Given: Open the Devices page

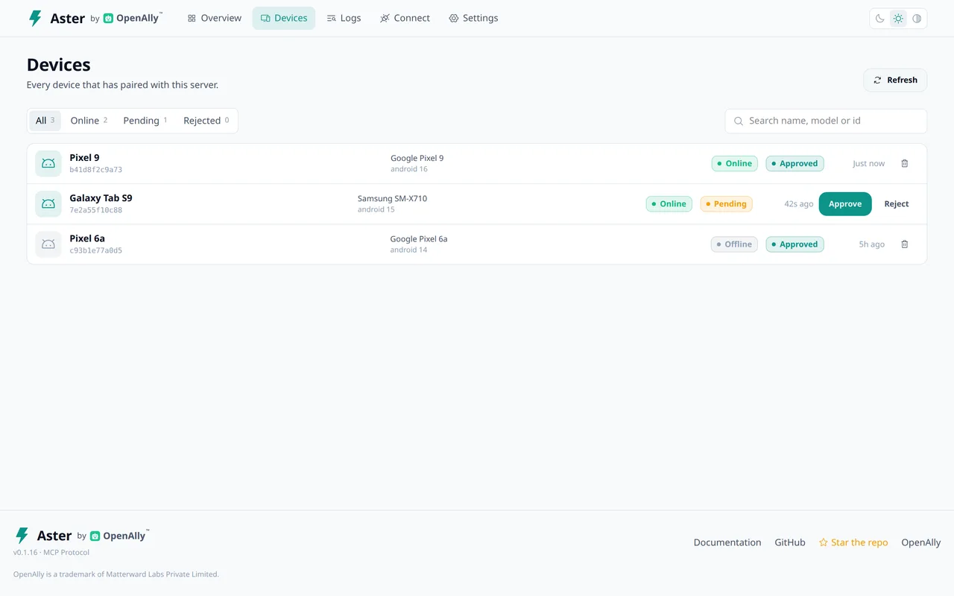Looking at the screenshot, I should (x=284, y=18).
